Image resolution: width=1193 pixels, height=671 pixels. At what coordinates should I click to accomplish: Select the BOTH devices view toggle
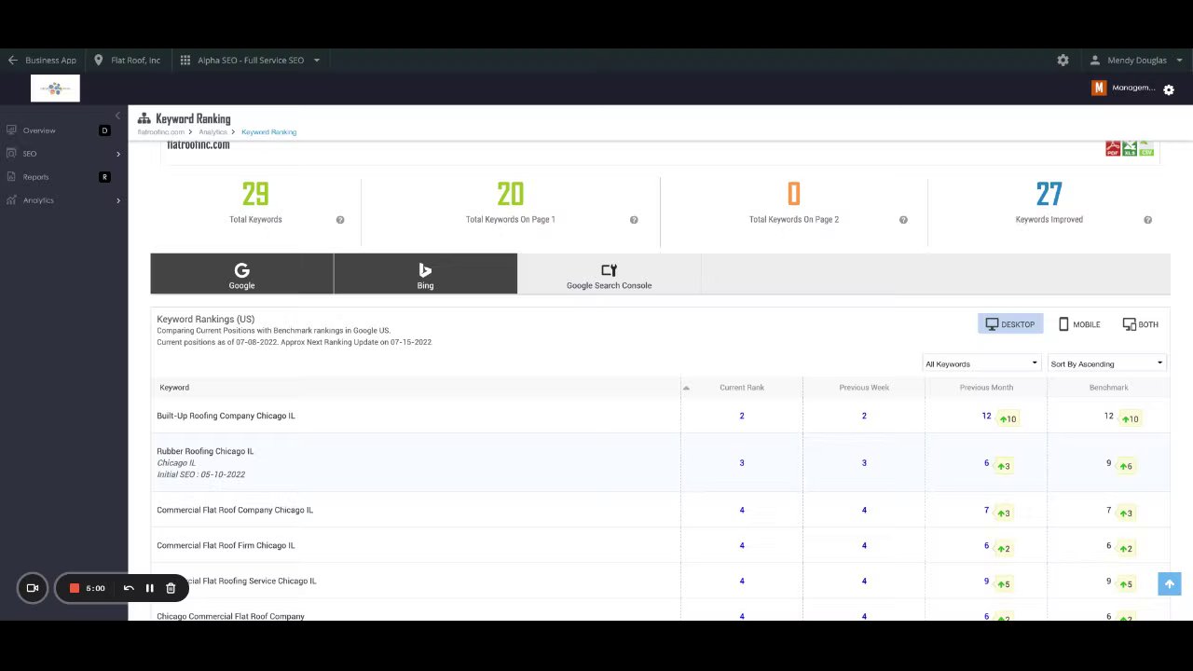1141,324
